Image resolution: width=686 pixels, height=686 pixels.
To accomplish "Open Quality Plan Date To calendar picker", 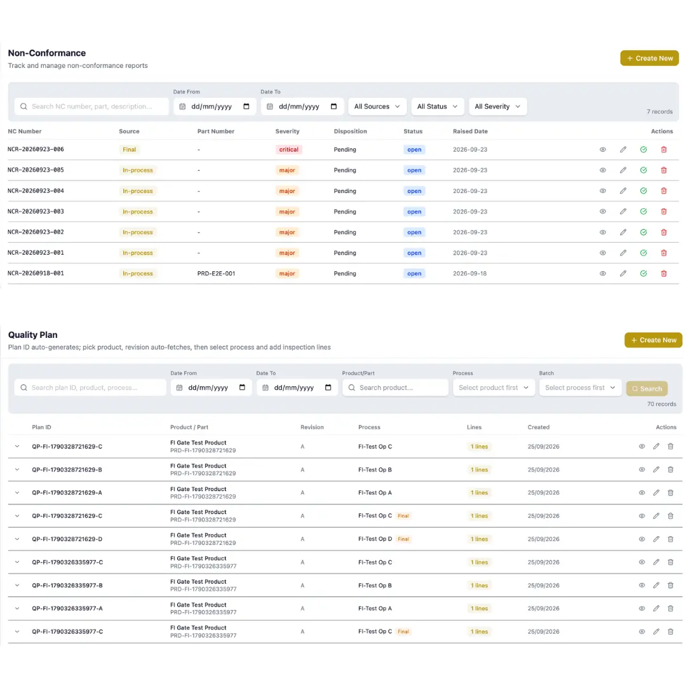I will point(328,387).
